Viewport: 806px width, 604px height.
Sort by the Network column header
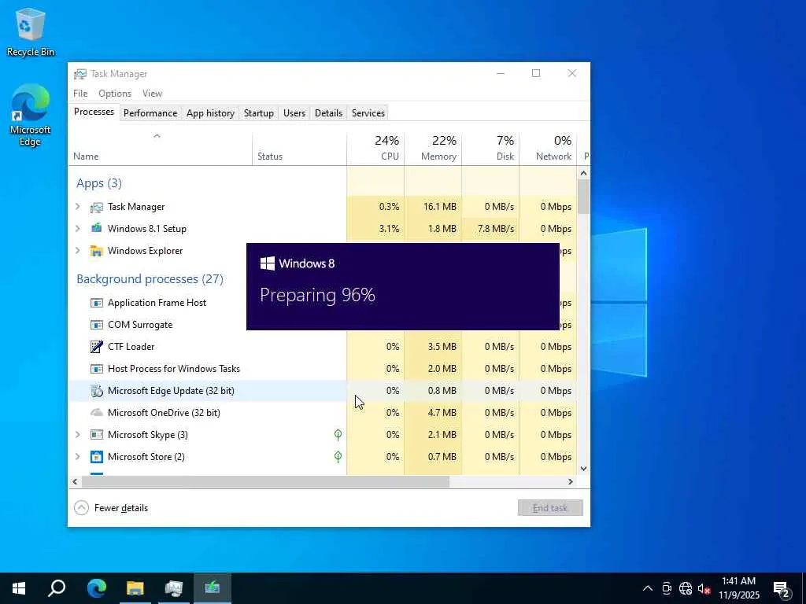pos(548,149)
